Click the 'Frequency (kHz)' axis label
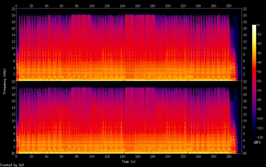Viewport: 266px width, 167px height. (x=5, y=81)
